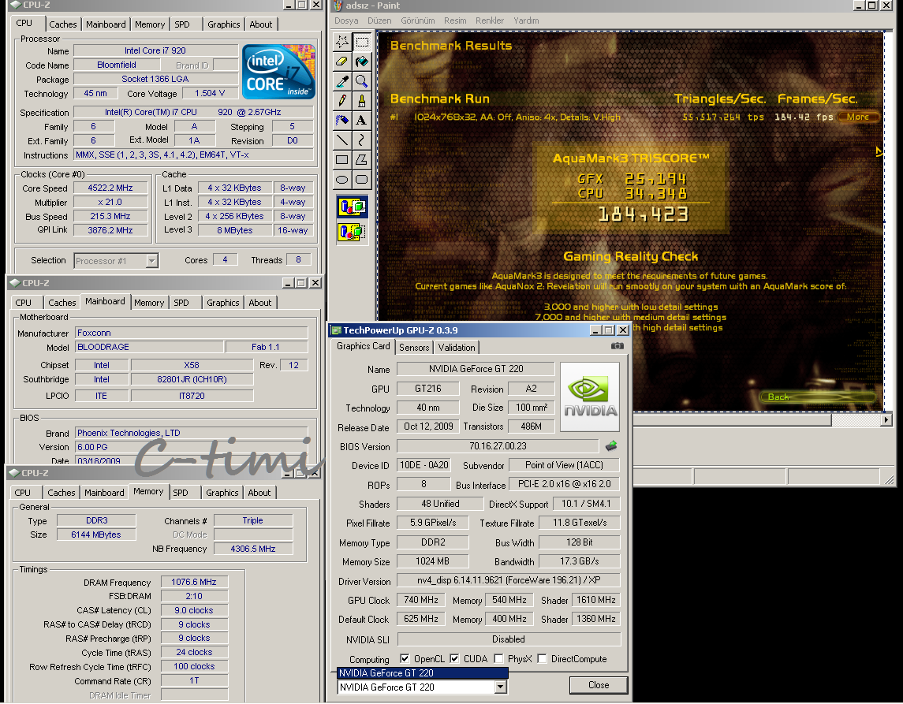Open the Görünüm menu in Paint
The height and width of the screenshot is (704, 903).
(x=418, y=20)
